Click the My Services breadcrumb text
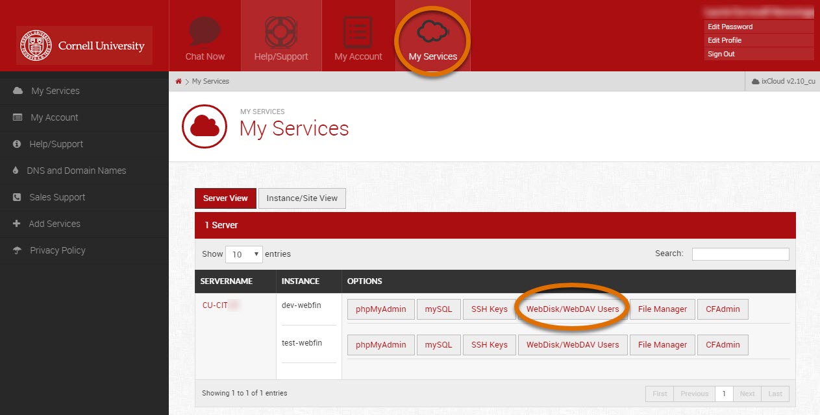 point(210,81)
